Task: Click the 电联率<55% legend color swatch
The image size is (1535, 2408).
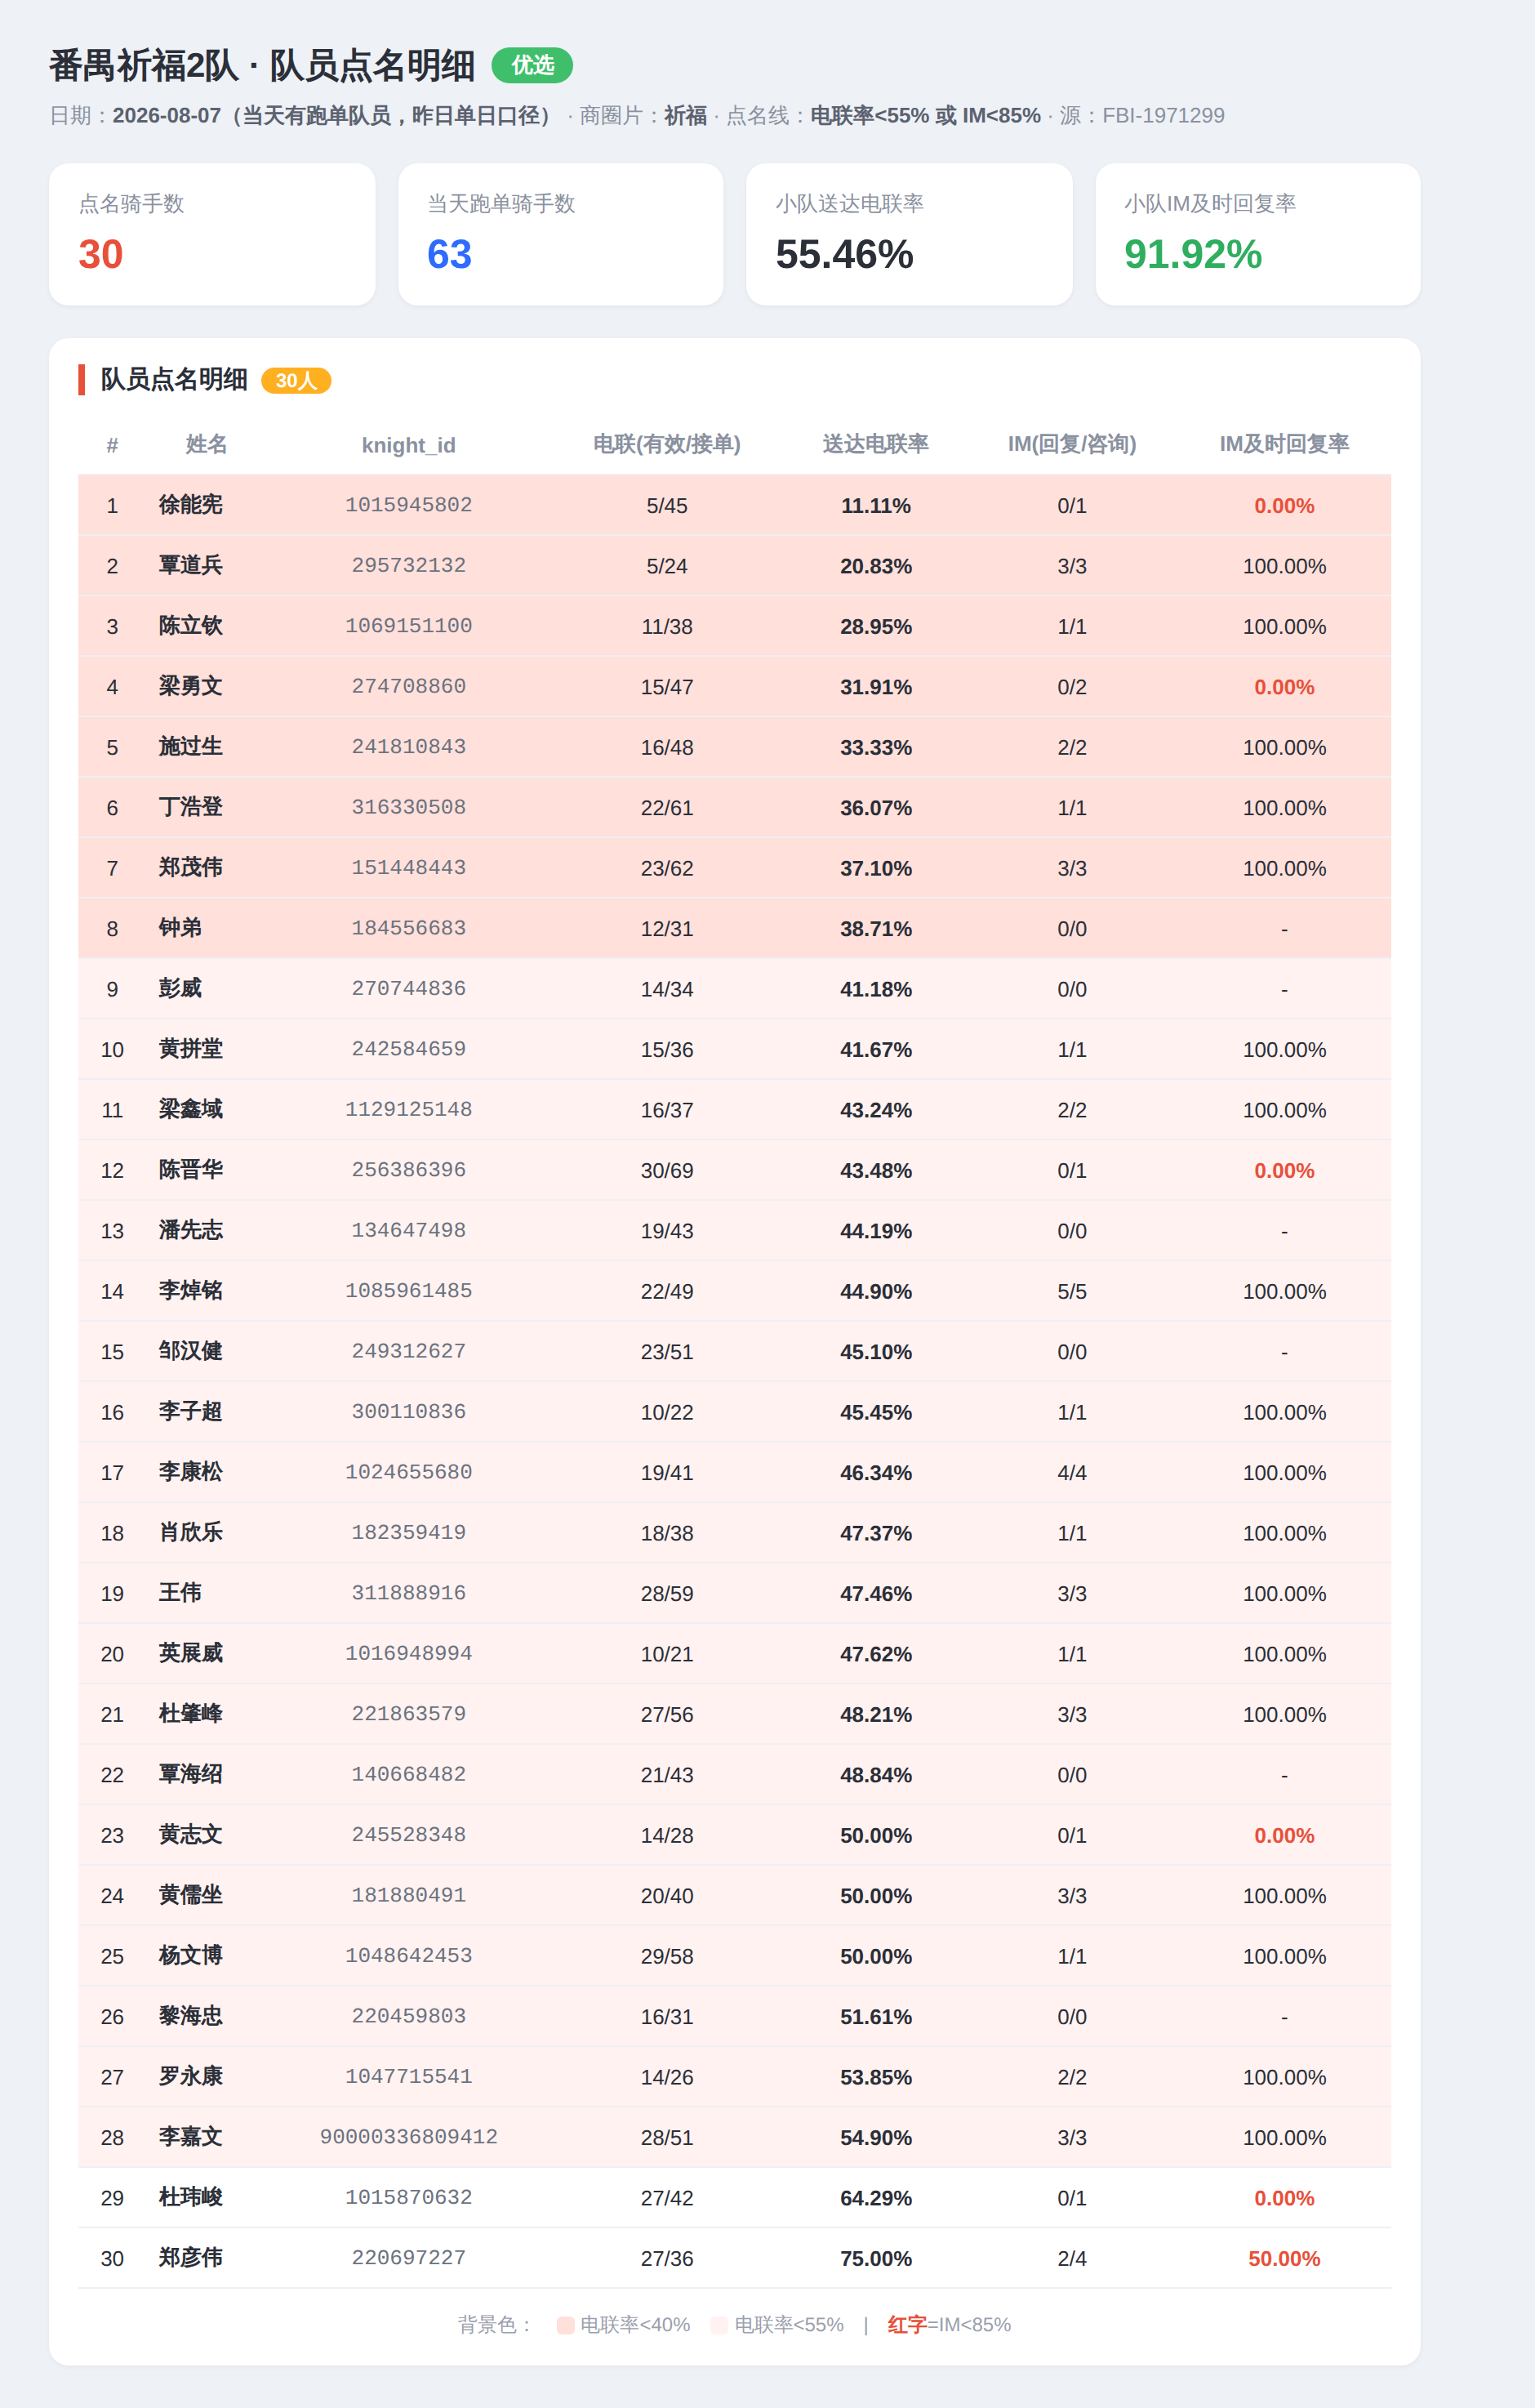Action: coord(719,2325)
